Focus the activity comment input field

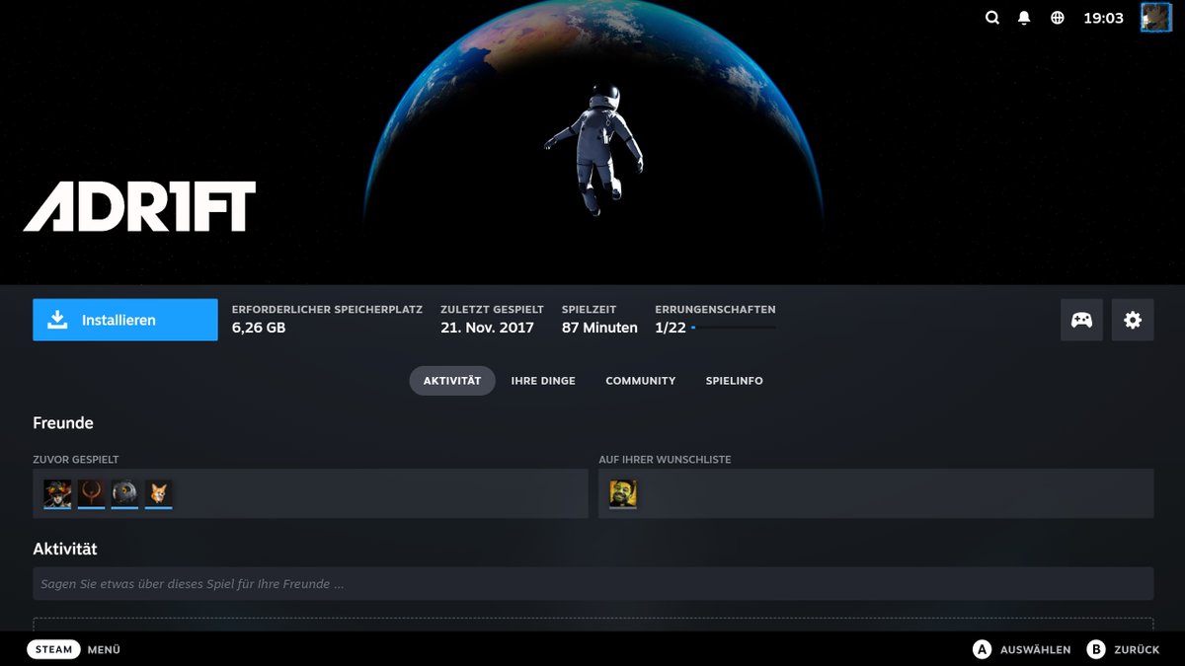coord(592,584)
